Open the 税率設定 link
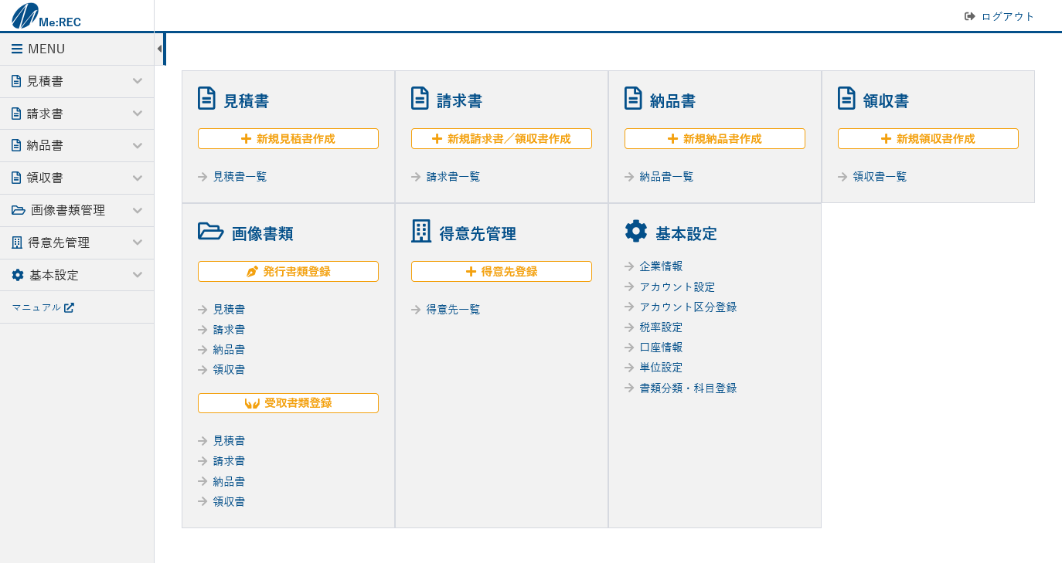1062x563 pixels. [x=661, y=327]
